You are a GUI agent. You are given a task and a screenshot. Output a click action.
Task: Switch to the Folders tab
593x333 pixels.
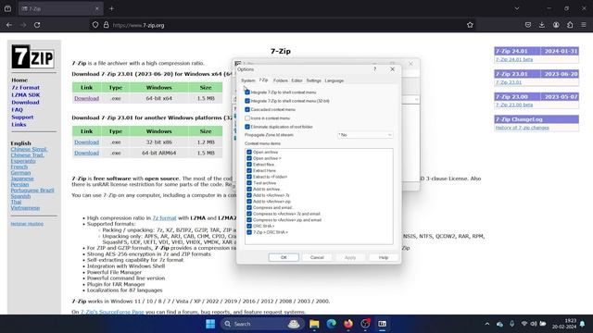coord(280,80)
